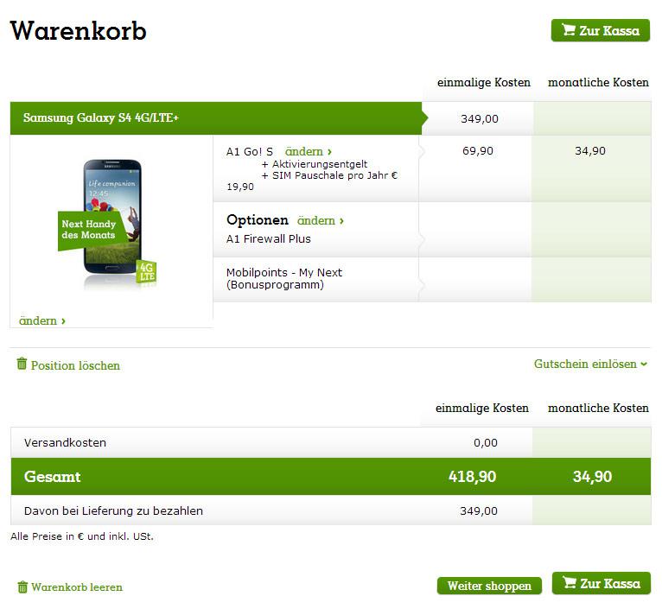The height and width of the screenshot is (615, 662).
Task: Click Davon bei Lieferung zu bezahlen label
Action: tap(113, 511)
